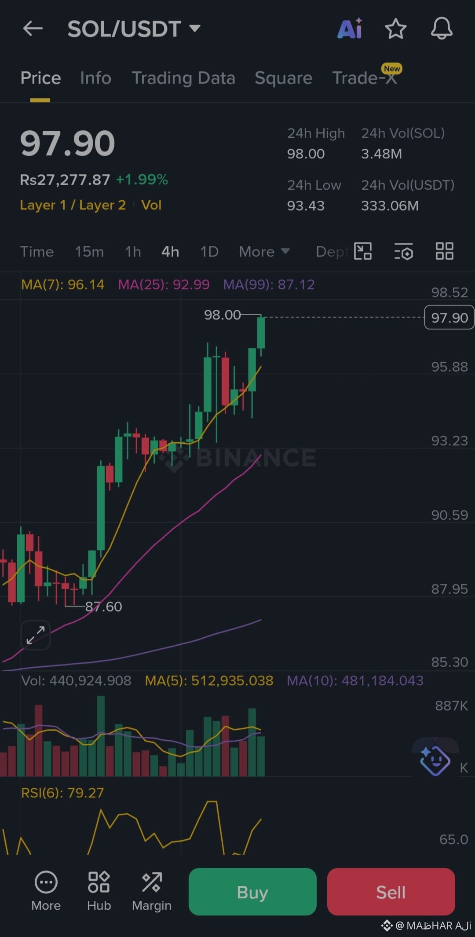This screenshot has height=937, width=475.
Task: Open Margin trading icon
Action: pyautogui.click(x=152, y=891)
